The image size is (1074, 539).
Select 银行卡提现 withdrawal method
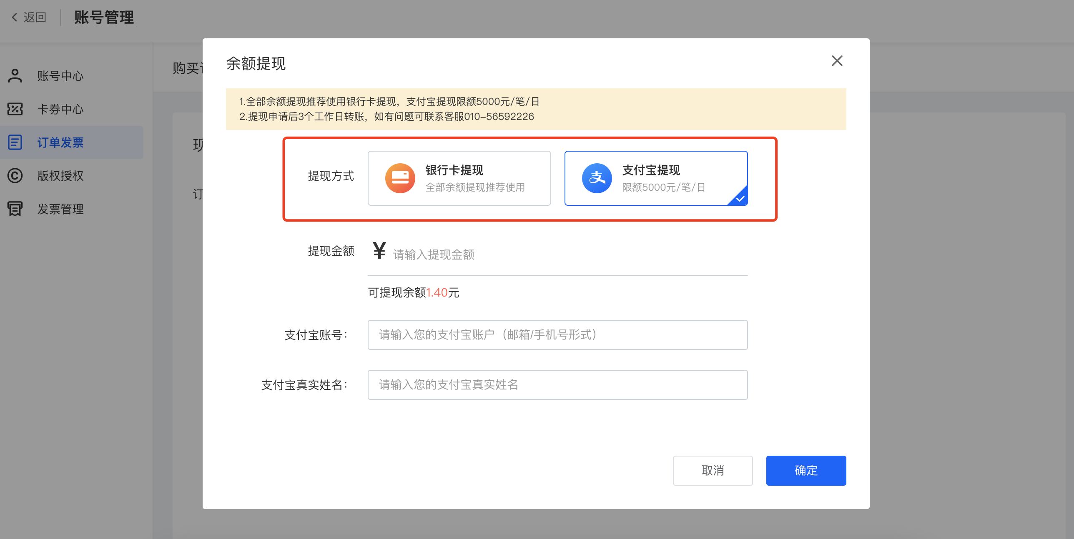[x=459, y=178]
